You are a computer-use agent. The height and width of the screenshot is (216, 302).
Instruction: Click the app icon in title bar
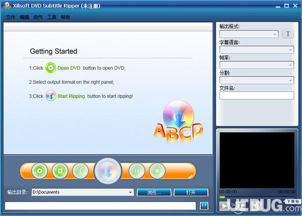(7, 6)
